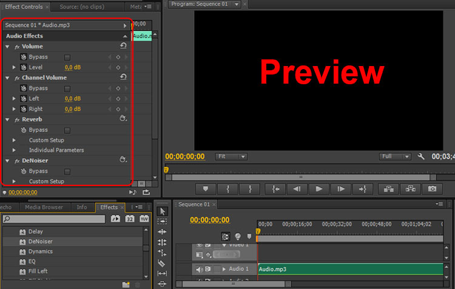Enable Channel Volume Bypass checkbox
The height and width of the screenshot is (289, 455).
pyautogui.click(x=67, y=88)
